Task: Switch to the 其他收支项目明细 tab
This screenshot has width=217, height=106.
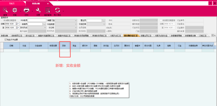Action: tap(81, 36)
